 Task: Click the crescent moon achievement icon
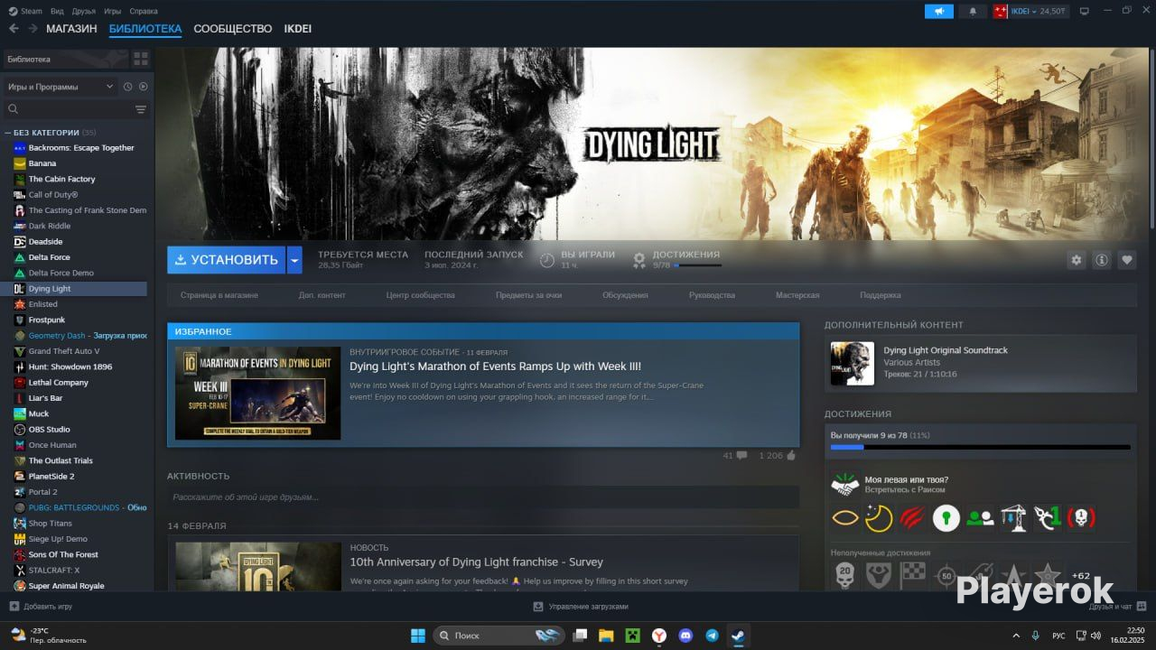pyautogui.click(x=878, y=518)
